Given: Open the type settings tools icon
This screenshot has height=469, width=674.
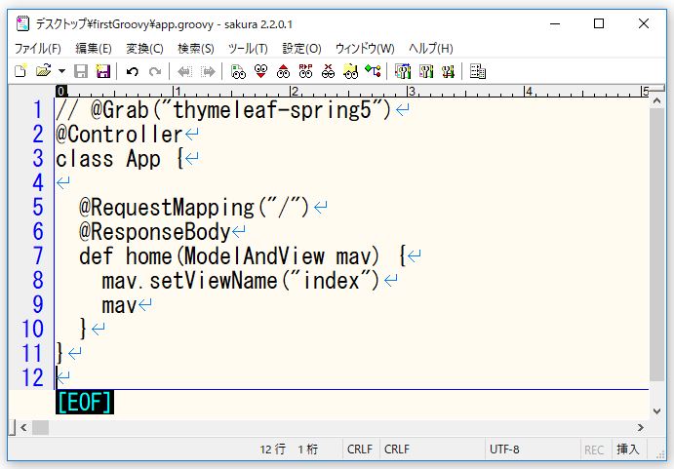Looking at the screenshot, I should coord(426,71).
